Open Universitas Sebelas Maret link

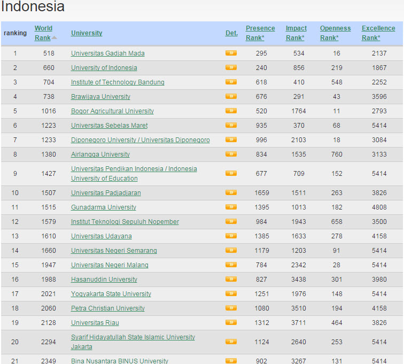109,126
